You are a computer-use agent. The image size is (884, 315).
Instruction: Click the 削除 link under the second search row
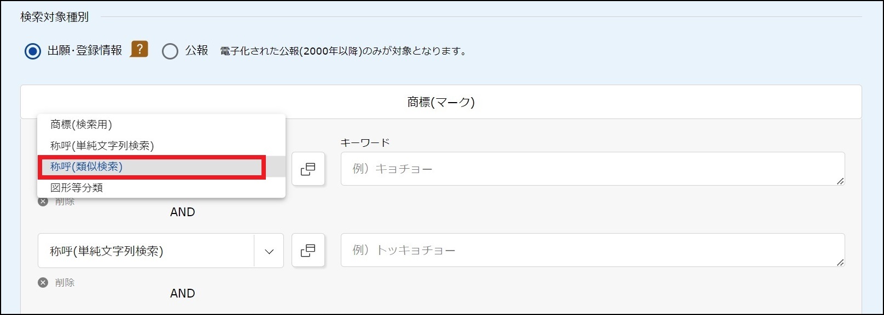65,282
